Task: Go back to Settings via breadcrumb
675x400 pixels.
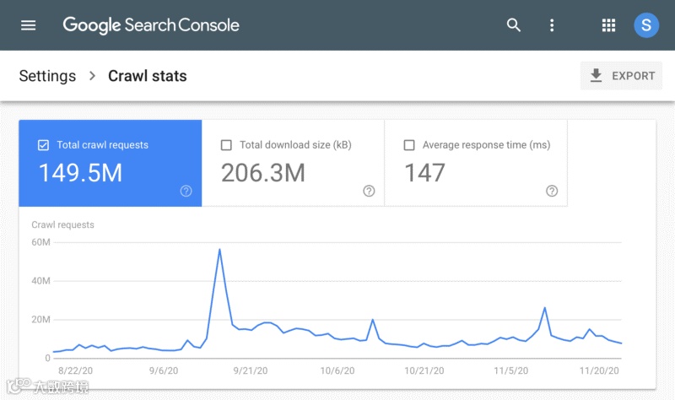Action: pos(47,76)
